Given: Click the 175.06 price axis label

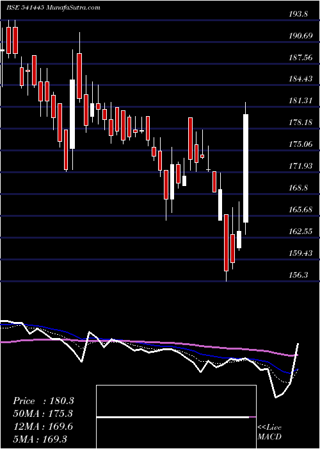Looking at the screenshot, I should (x=300, y=144).
